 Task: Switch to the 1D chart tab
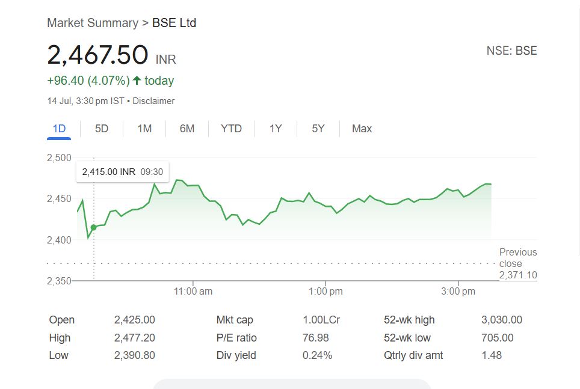click(59, 129)
